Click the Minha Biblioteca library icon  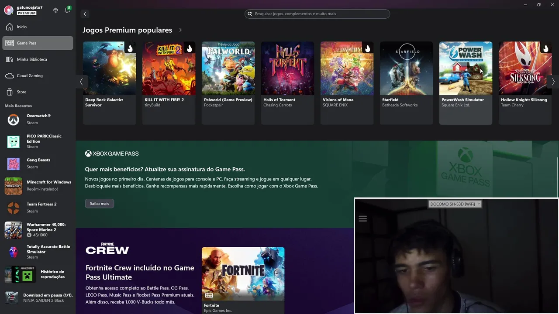10,59
